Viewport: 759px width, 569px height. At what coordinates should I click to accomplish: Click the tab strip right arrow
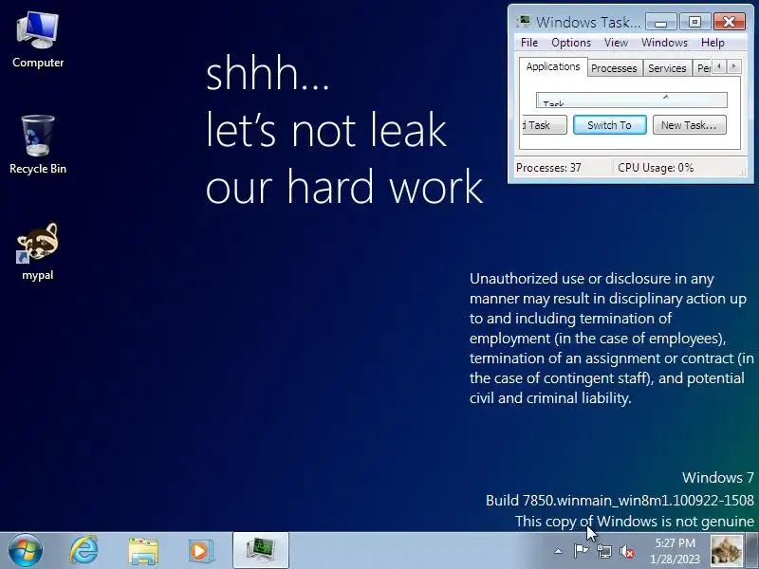[x=733, y=65]
